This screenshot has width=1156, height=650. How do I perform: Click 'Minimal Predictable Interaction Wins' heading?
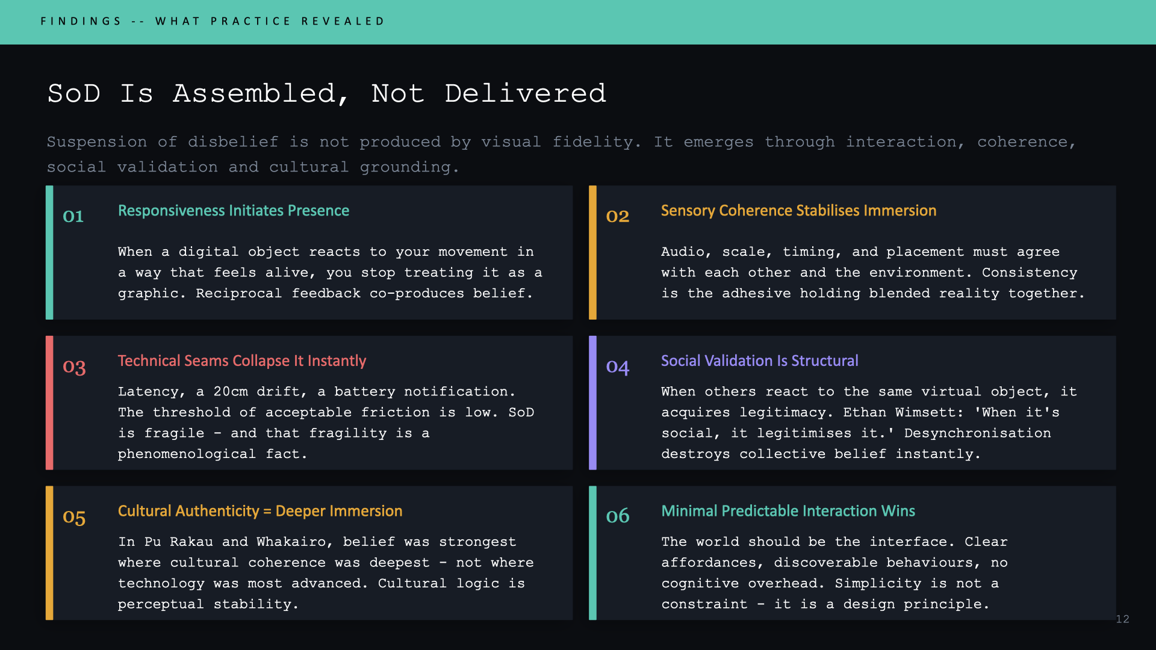(788, 512)
